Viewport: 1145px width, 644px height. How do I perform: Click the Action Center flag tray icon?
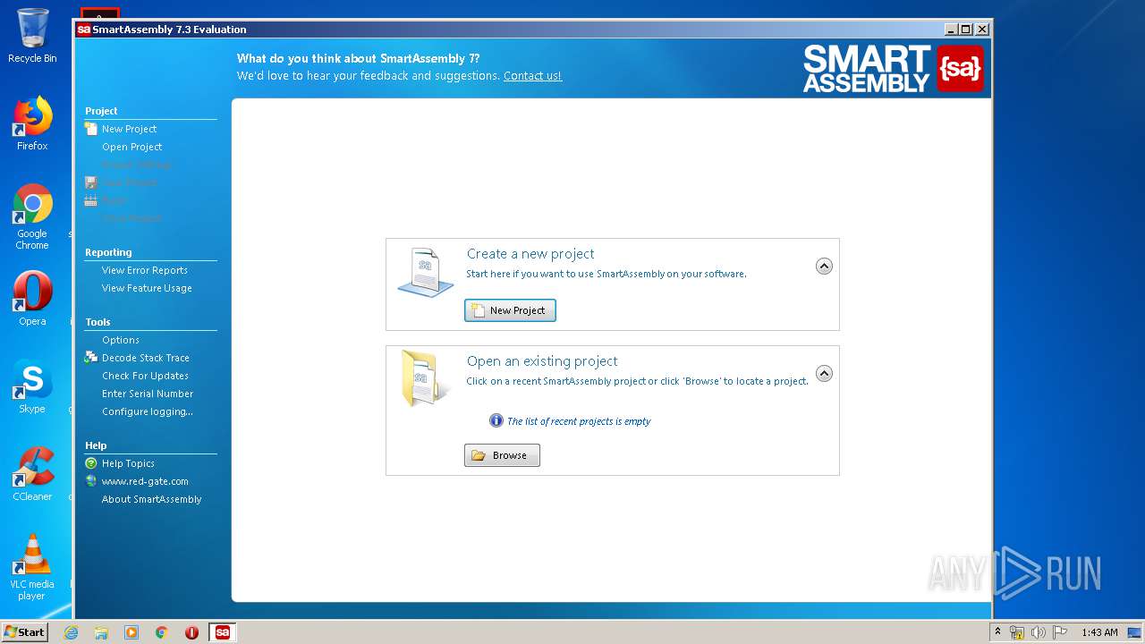click(x=1060, y=632)
